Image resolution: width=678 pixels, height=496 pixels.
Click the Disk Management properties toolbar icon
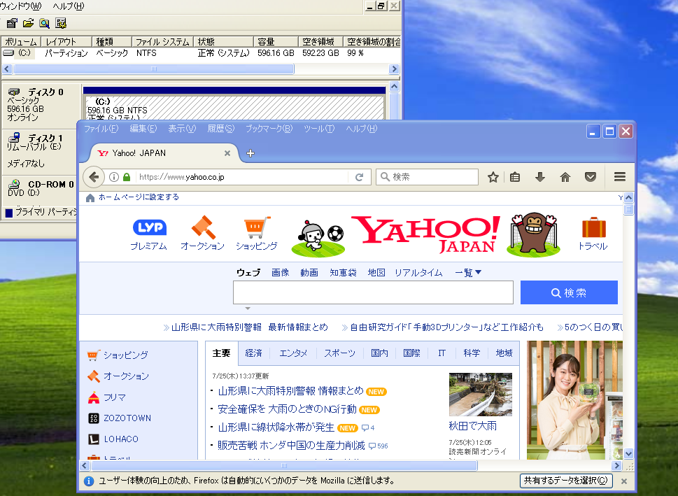[12, 23]
